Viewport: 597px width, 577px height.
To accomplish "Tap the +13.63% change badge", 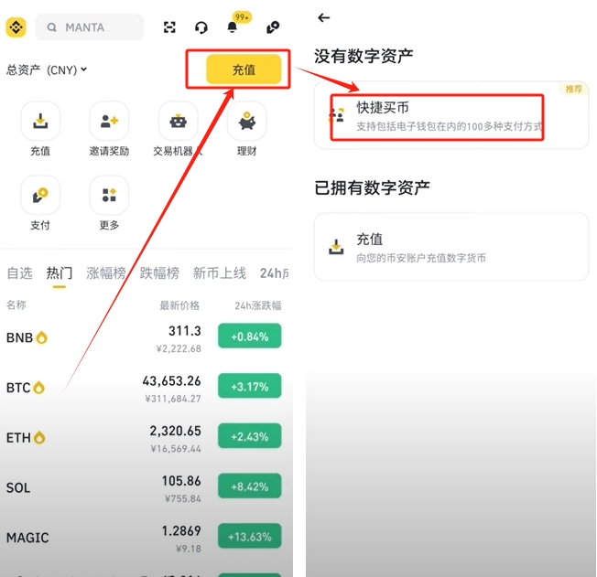I will pos(250,536).
